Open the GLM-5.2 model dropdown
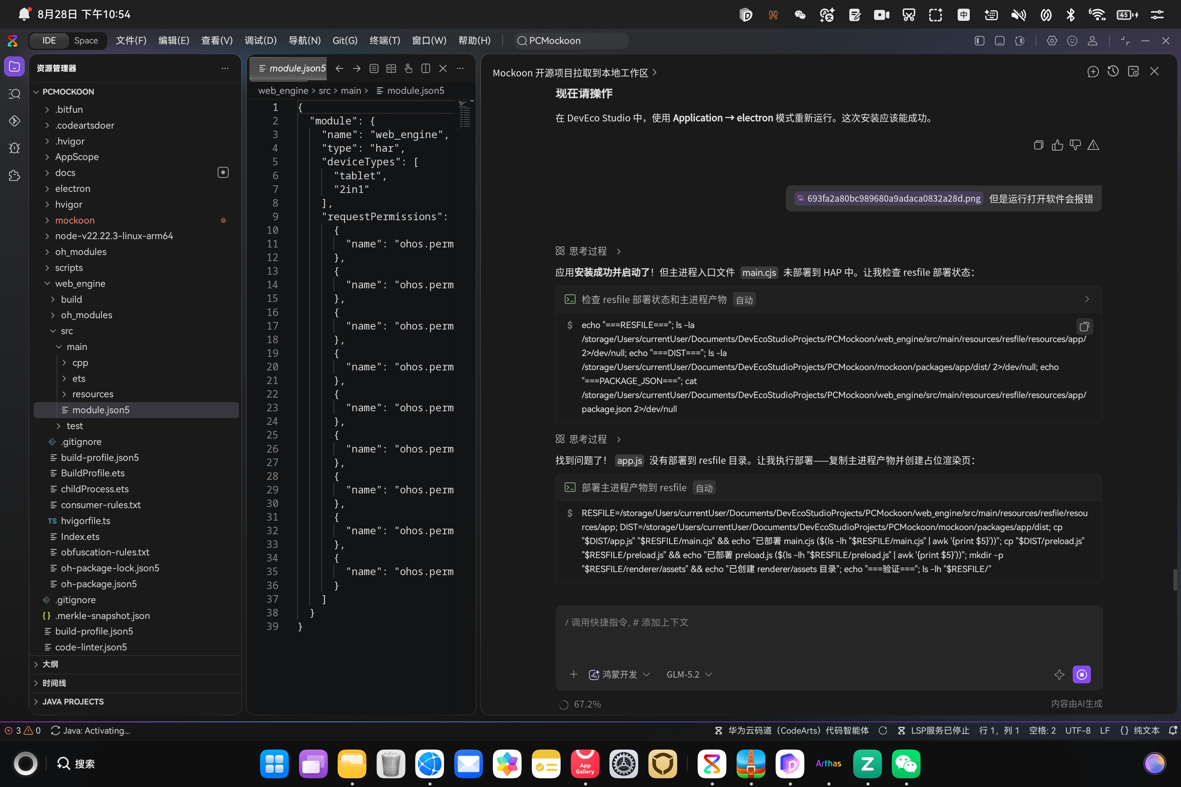 click(689, 675)
